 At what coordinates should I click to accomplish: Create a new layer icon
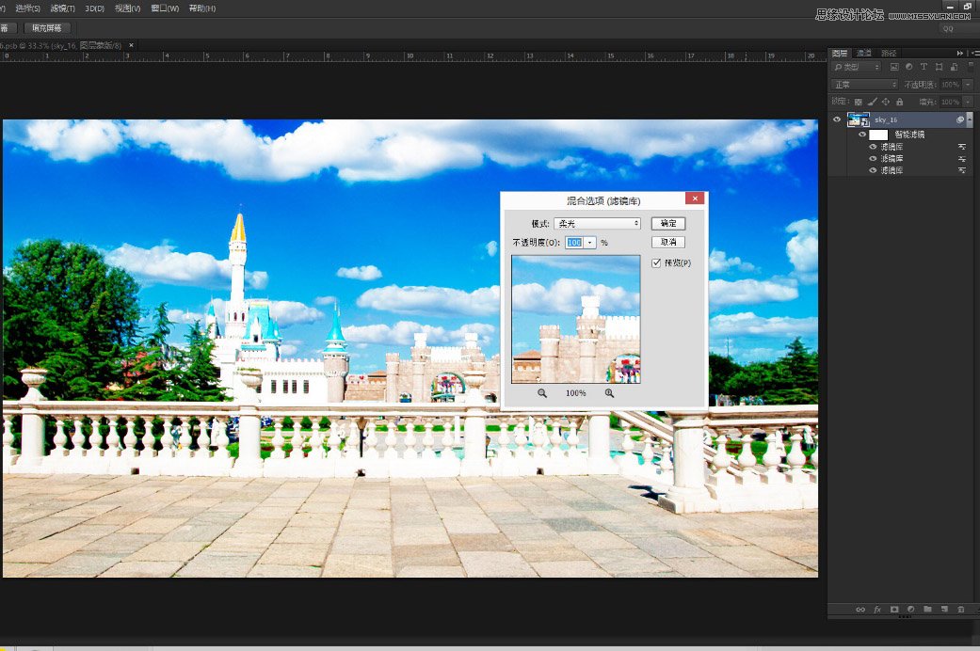[944, 610]
